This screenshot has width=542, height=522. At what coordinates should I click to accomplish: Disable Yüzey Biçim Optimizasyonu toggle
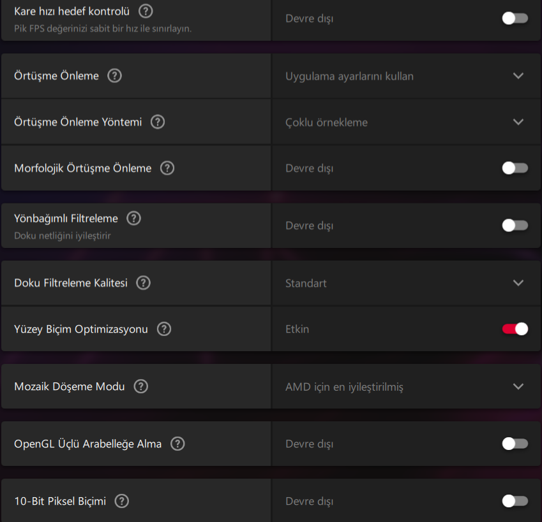click(515, 329)
